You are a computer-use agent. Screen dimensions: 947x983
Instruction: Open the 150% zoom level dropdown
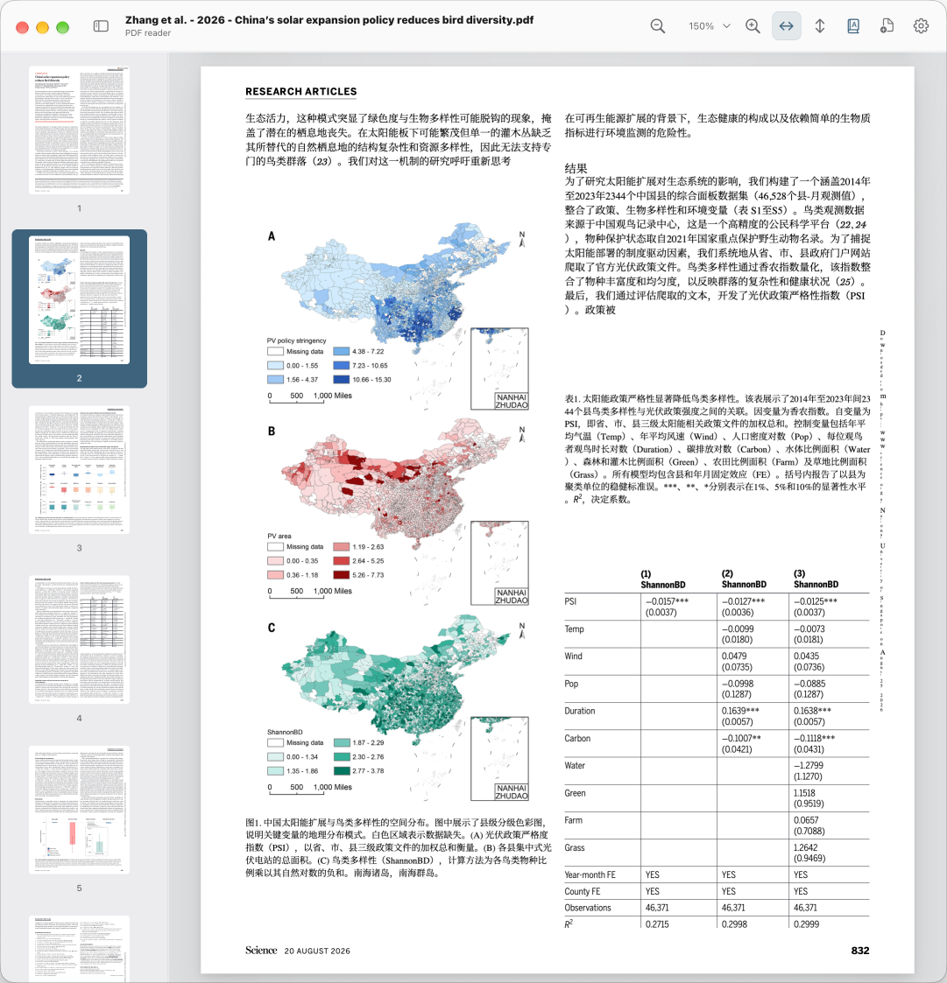(709, 26)
